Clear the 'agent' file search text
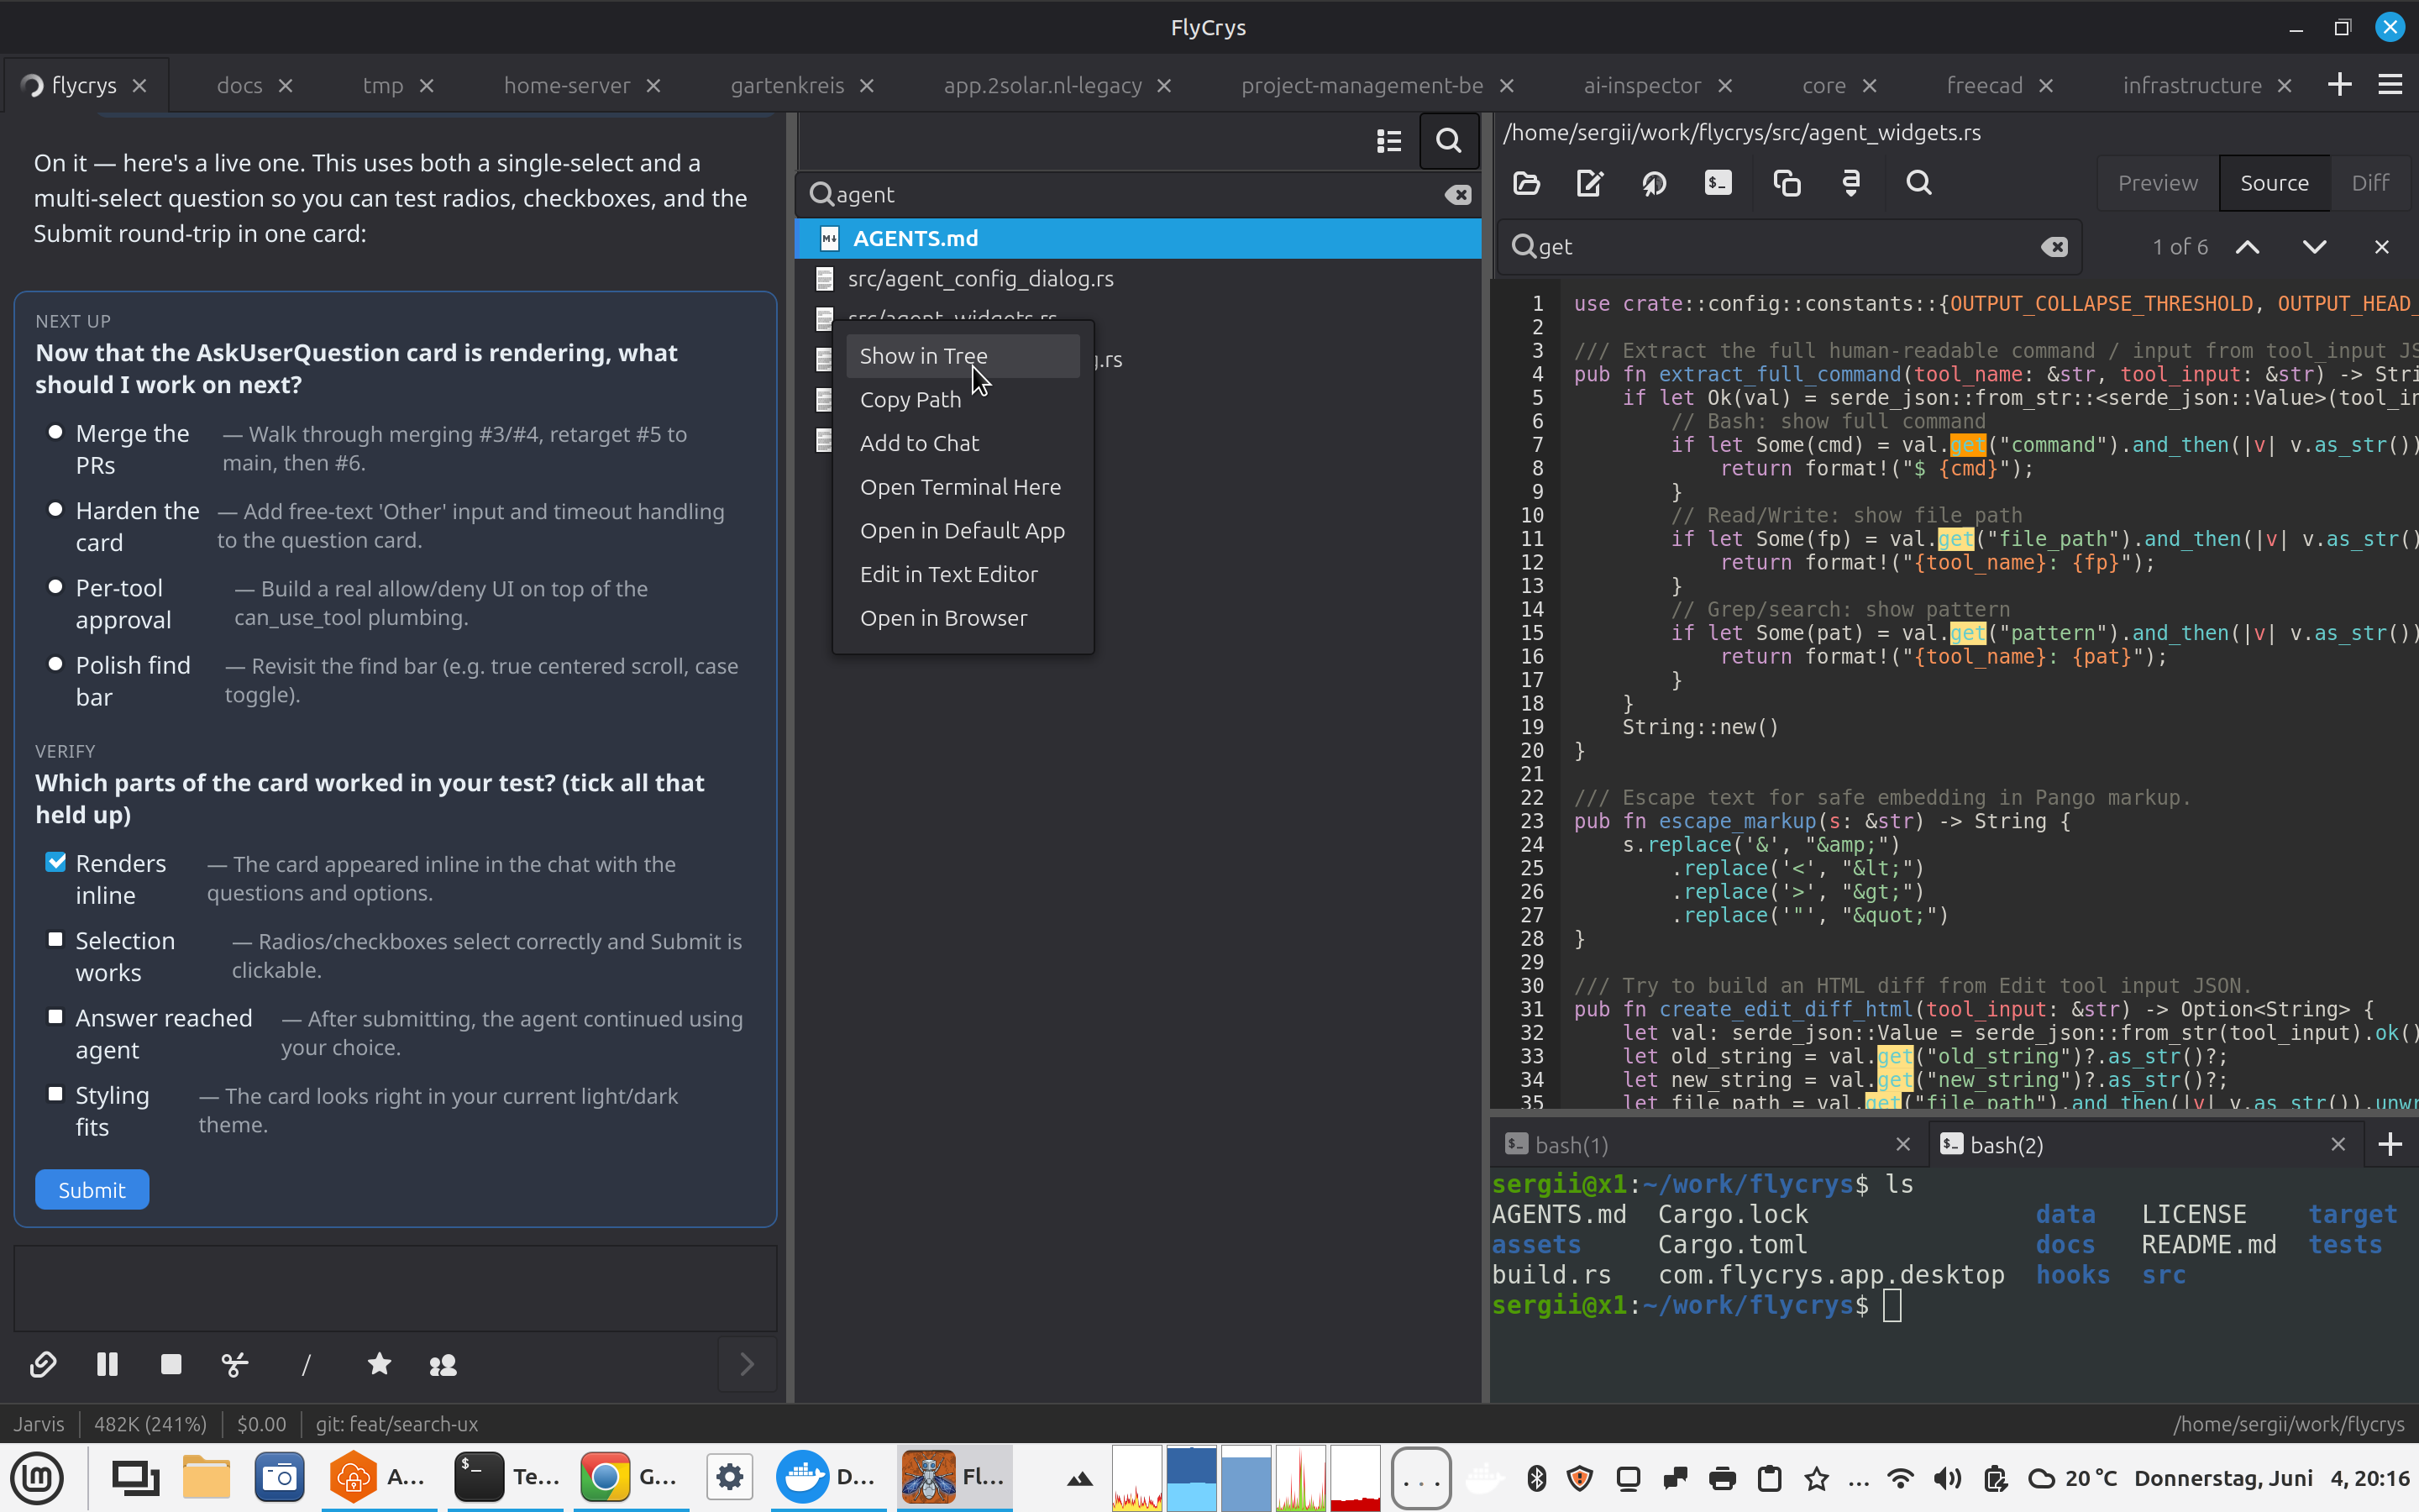This screenshot has width=2419, height=1512. tap(1458, 195)
